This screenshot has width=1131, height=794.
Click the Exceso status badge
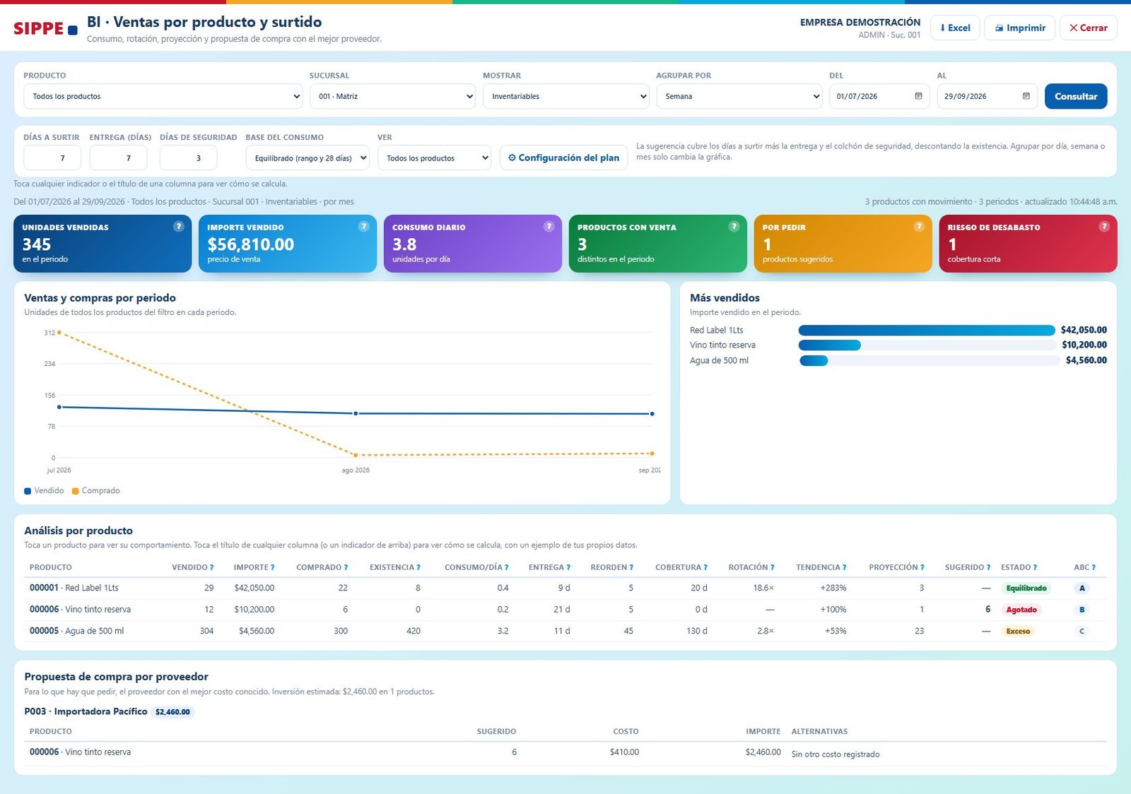click(1018, 632)
